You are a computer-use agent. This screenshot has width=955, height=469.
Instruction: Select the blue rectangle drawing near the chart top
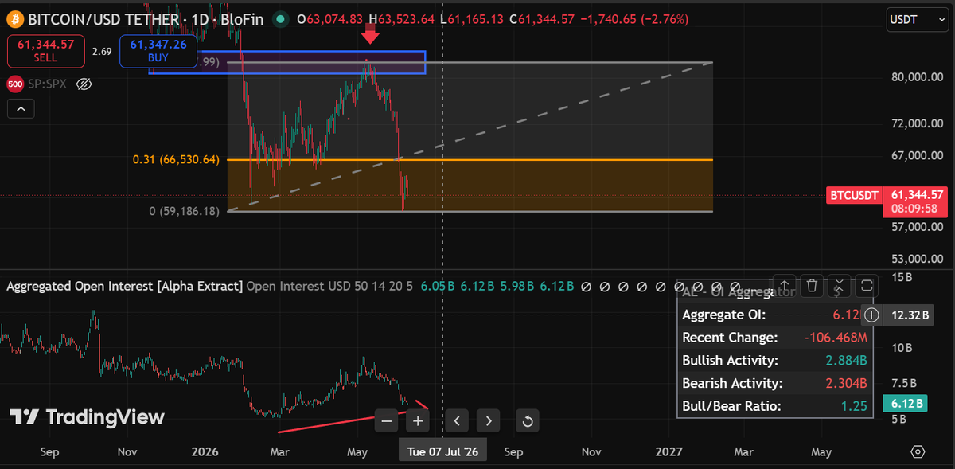tap(287, 62)
